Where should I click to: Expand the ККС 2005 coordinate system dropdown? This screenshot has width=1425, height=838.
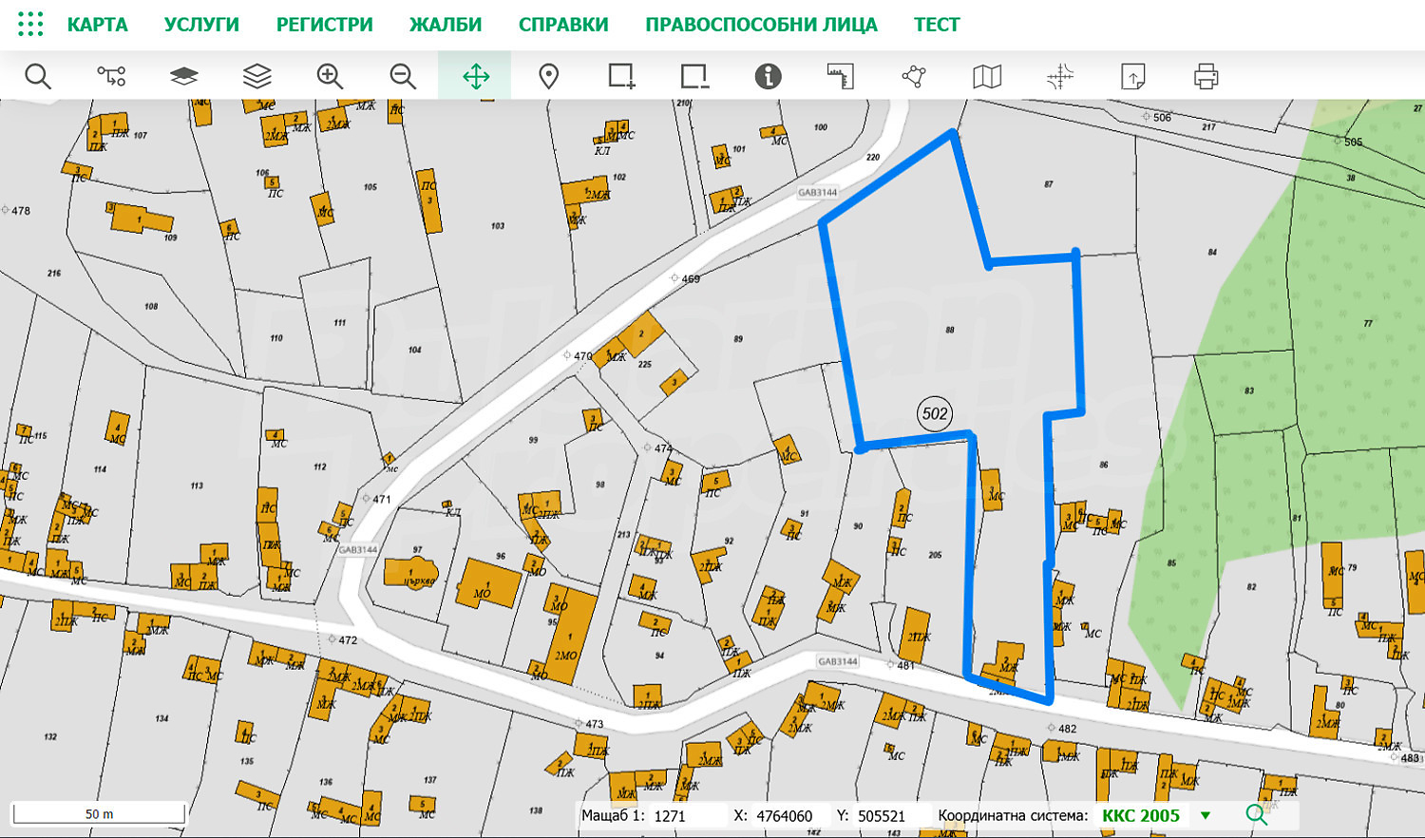[1205, 815]
